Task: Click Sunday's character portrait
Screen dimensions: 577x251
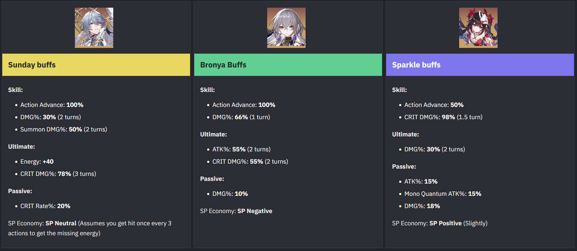Action: (94, 28)
